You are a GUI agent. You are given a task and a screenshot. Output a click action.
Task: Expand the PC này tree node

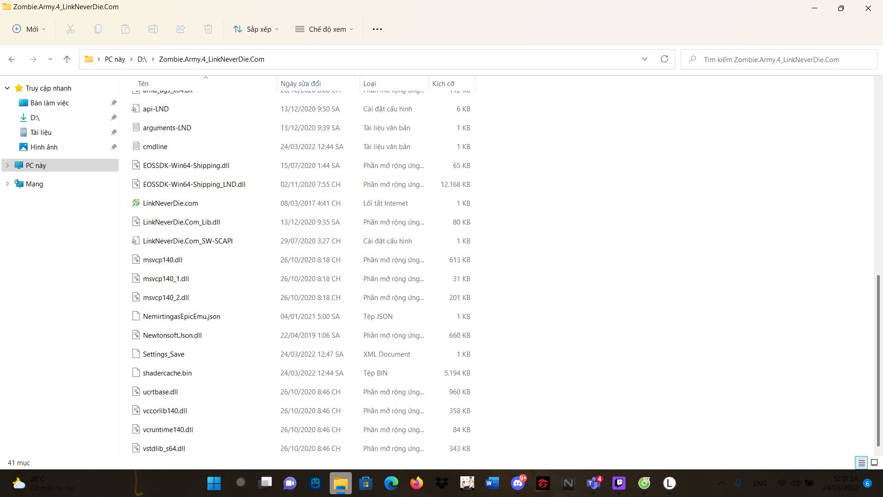7,165
